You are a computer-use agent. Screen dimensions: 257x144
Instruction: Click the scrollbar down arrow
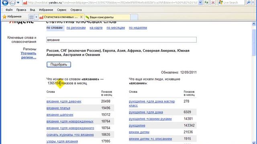(254, 142)
